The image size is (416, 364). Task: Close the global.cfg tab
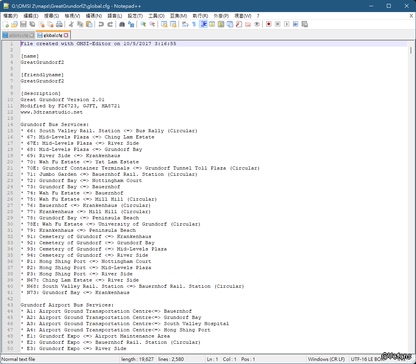[x=66, y=35]
